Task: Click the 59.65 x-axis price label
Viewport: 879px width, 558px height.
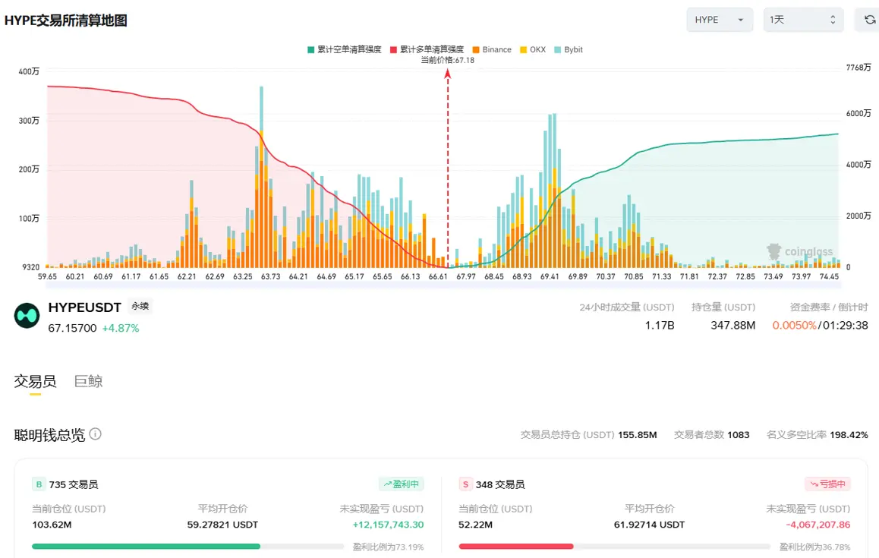Action: pyautogui.click(x=47, y=276)
